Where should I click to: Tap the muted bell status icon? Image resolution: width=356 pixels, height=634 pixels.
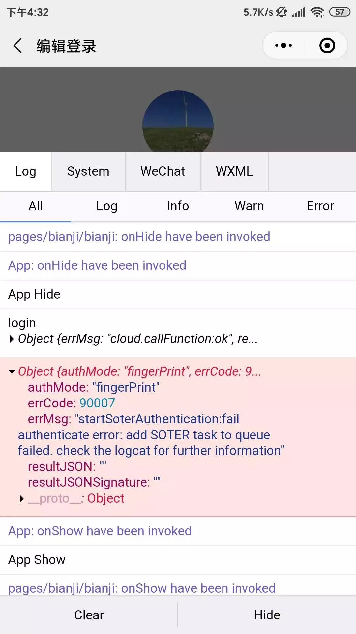click(x=282, y=12)
